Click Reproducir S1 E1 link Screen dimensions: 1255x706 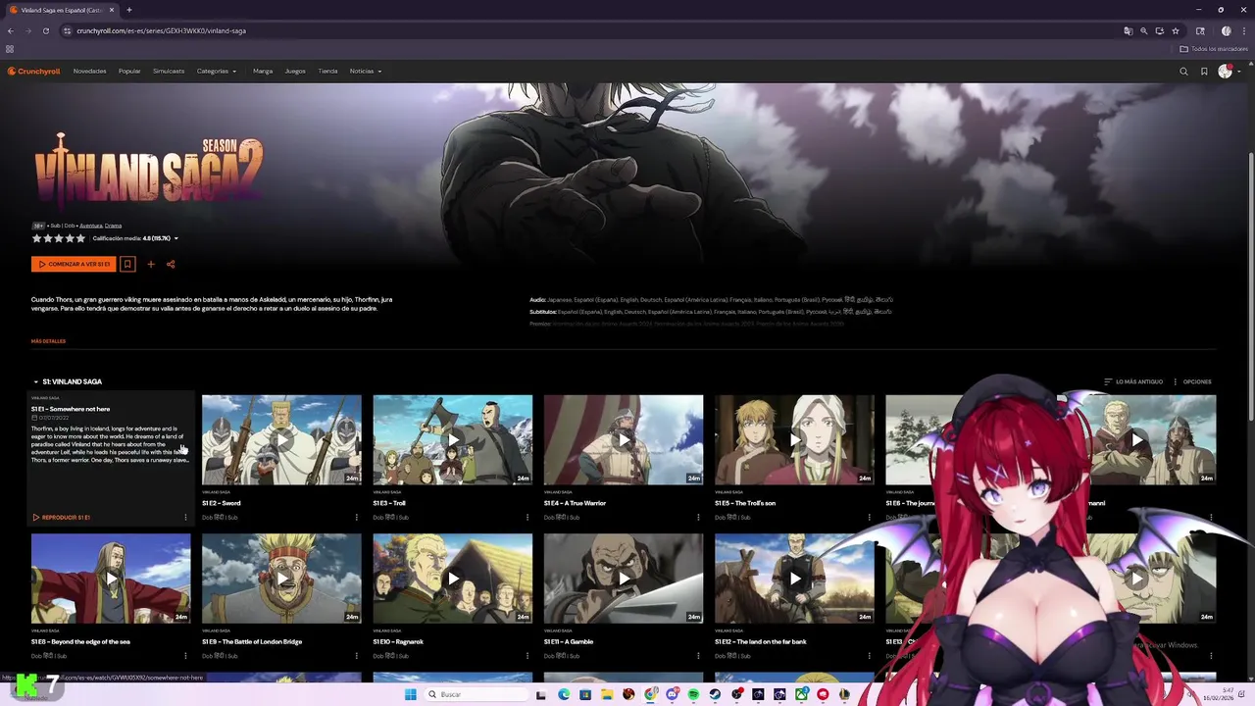click(x=61, y=517)
